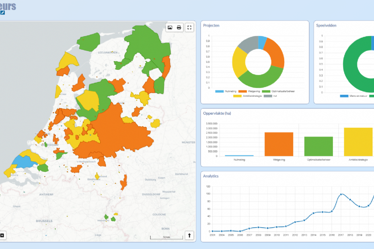Image resolution: width=374 pixels, height=249 pixels.
Task: Enter fullscreen map view
Action: tap(190, 27)
